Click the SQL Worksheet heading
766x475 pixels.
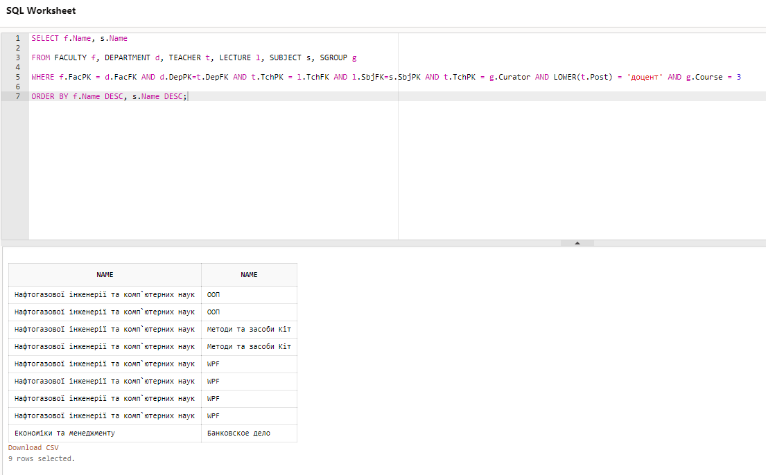click(x=41, y=11)
